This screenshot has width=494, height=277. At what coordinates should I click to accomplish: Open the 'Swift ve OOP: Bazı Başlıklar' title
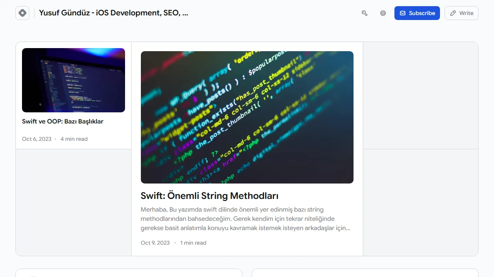click(x=63, y=122)
